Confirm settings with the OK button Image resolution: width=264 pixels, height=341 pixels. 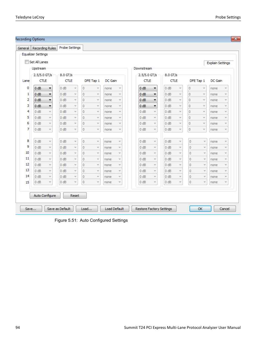click(x=200, y=208)
